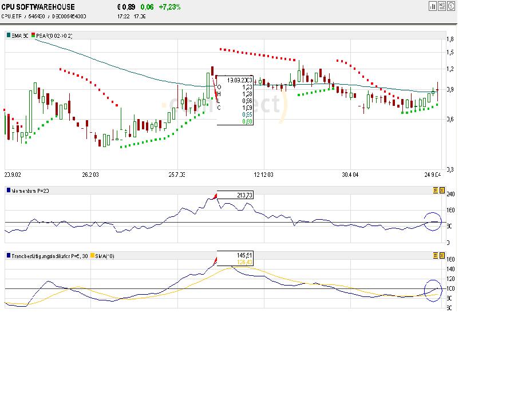Click the tooltip low value 0,96
The image size is (514, 396).
point(247,101)
